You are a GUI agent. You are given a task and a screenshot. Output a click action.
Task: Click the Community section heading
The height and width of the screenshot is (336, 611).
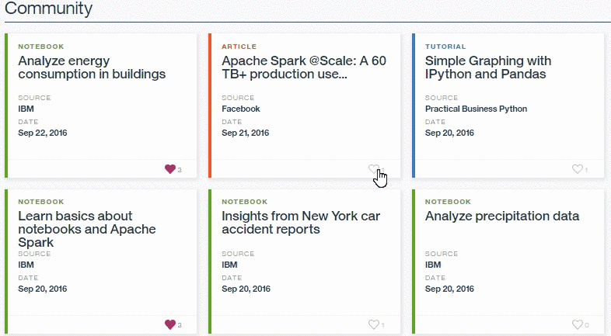pyautogui.click(x=48, y=9)
